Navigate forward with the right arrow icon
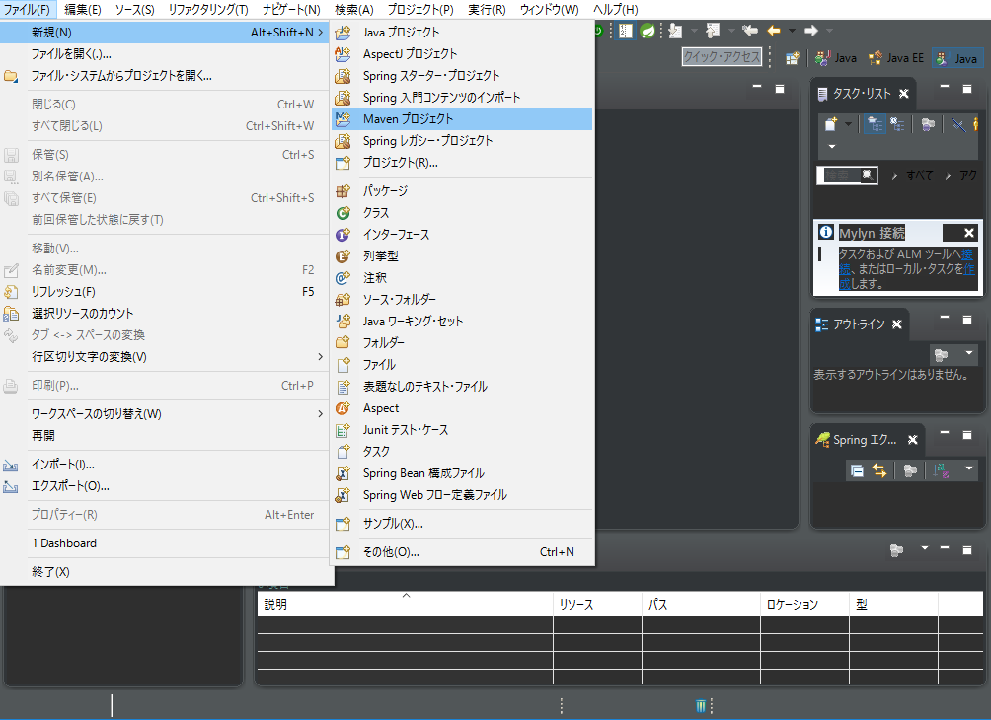Screen dimensions: 991x720 [x=811, y=31]
